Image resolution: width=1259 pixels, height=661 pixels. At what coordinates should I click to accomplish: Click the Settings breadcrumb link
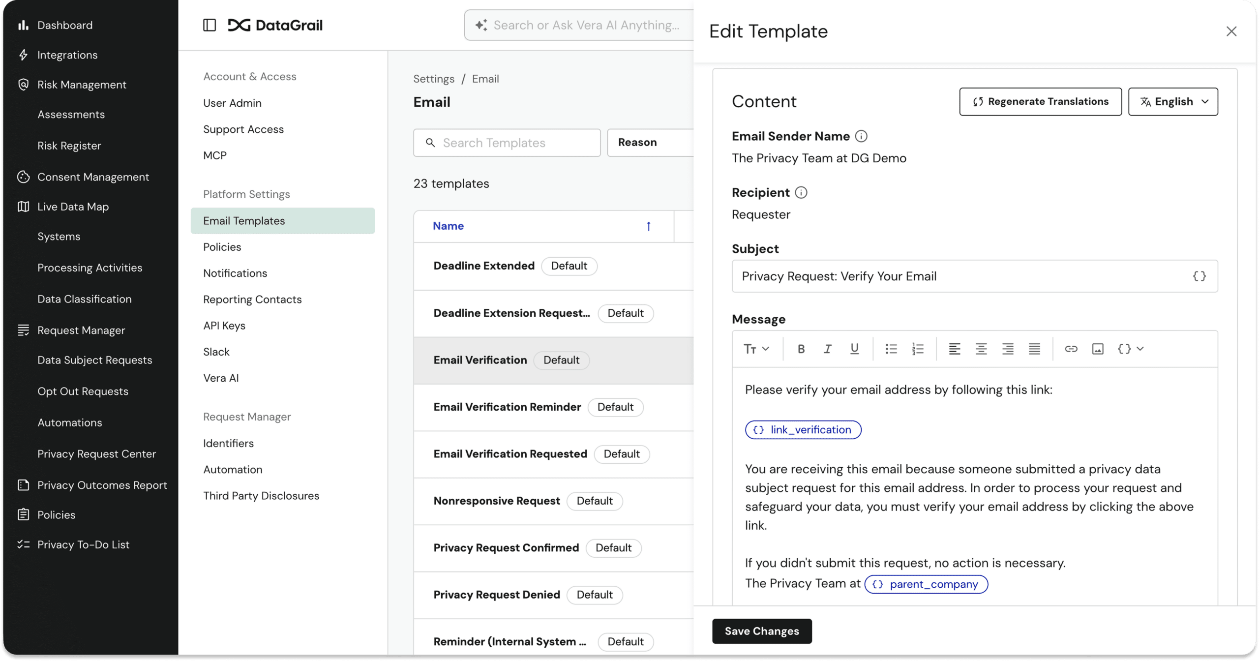(434, 79)
